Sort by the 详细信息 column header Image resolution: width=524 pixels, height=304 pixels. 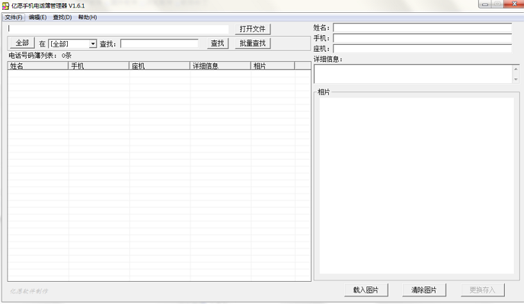coord(220,66)
